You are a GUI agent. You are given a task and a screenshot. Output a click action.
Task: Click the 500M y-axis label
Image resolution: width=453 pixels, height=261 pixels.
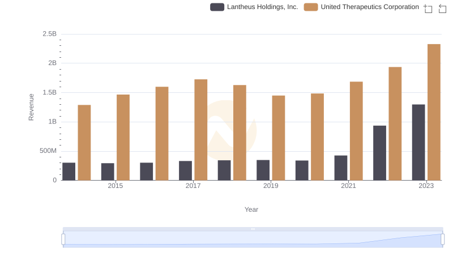point(48,151)
